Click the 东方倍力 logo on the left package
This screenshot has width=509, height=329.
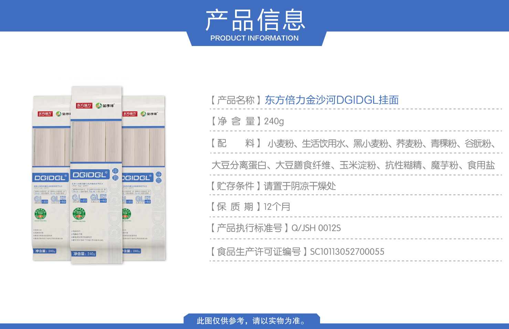tap(45, 114)
